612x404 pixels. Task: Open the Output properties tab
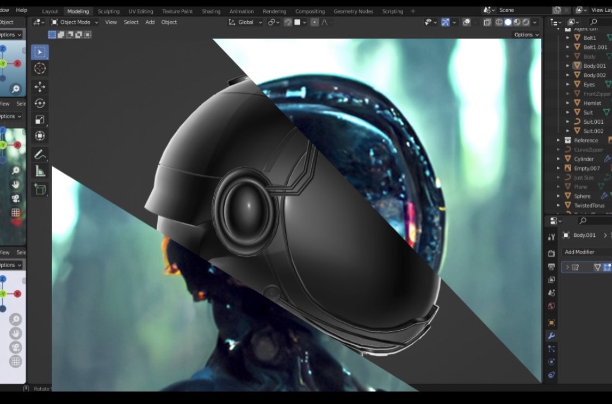point(551,267)
